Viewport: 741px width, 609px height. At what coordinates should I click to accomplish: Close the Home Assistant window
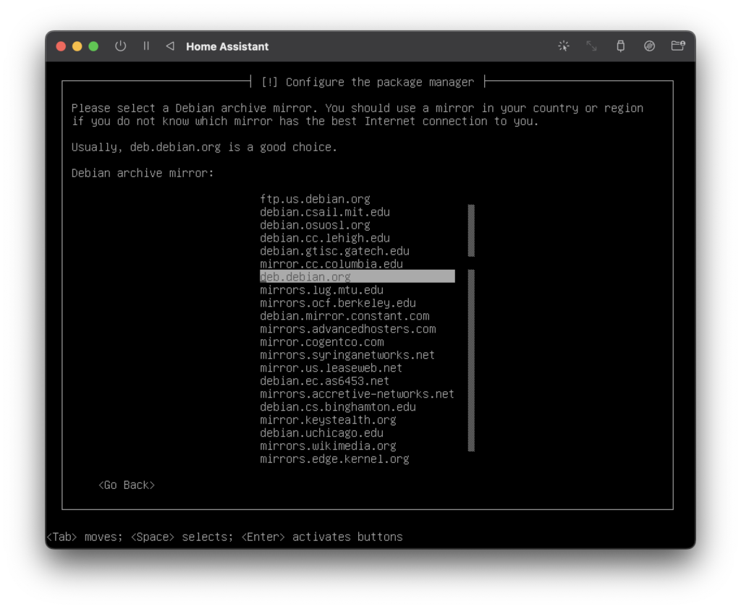(61, 46)
